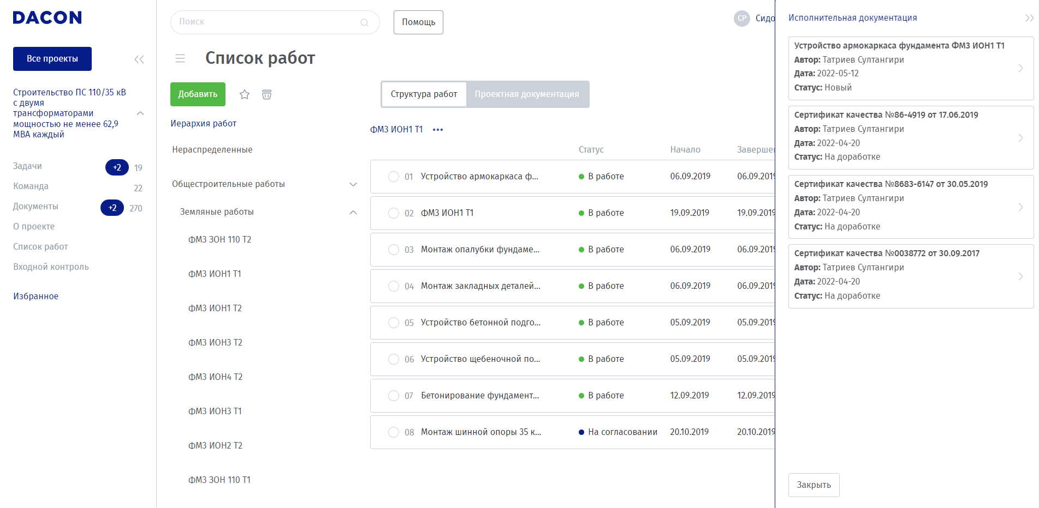1039x508 pixels.
Task: Switch to Проектная документация tab
Action: pyautogui.click(x=527, y=94)
